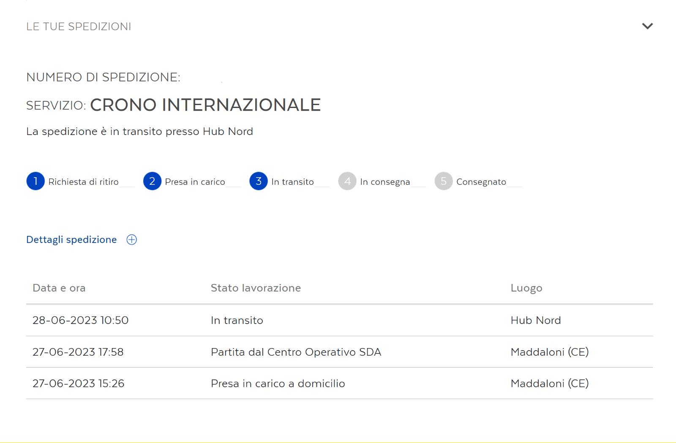The width and height of the screenshot is (676, 443).
Task: Click the Hub Nord location cell
Action: [536, 320]
